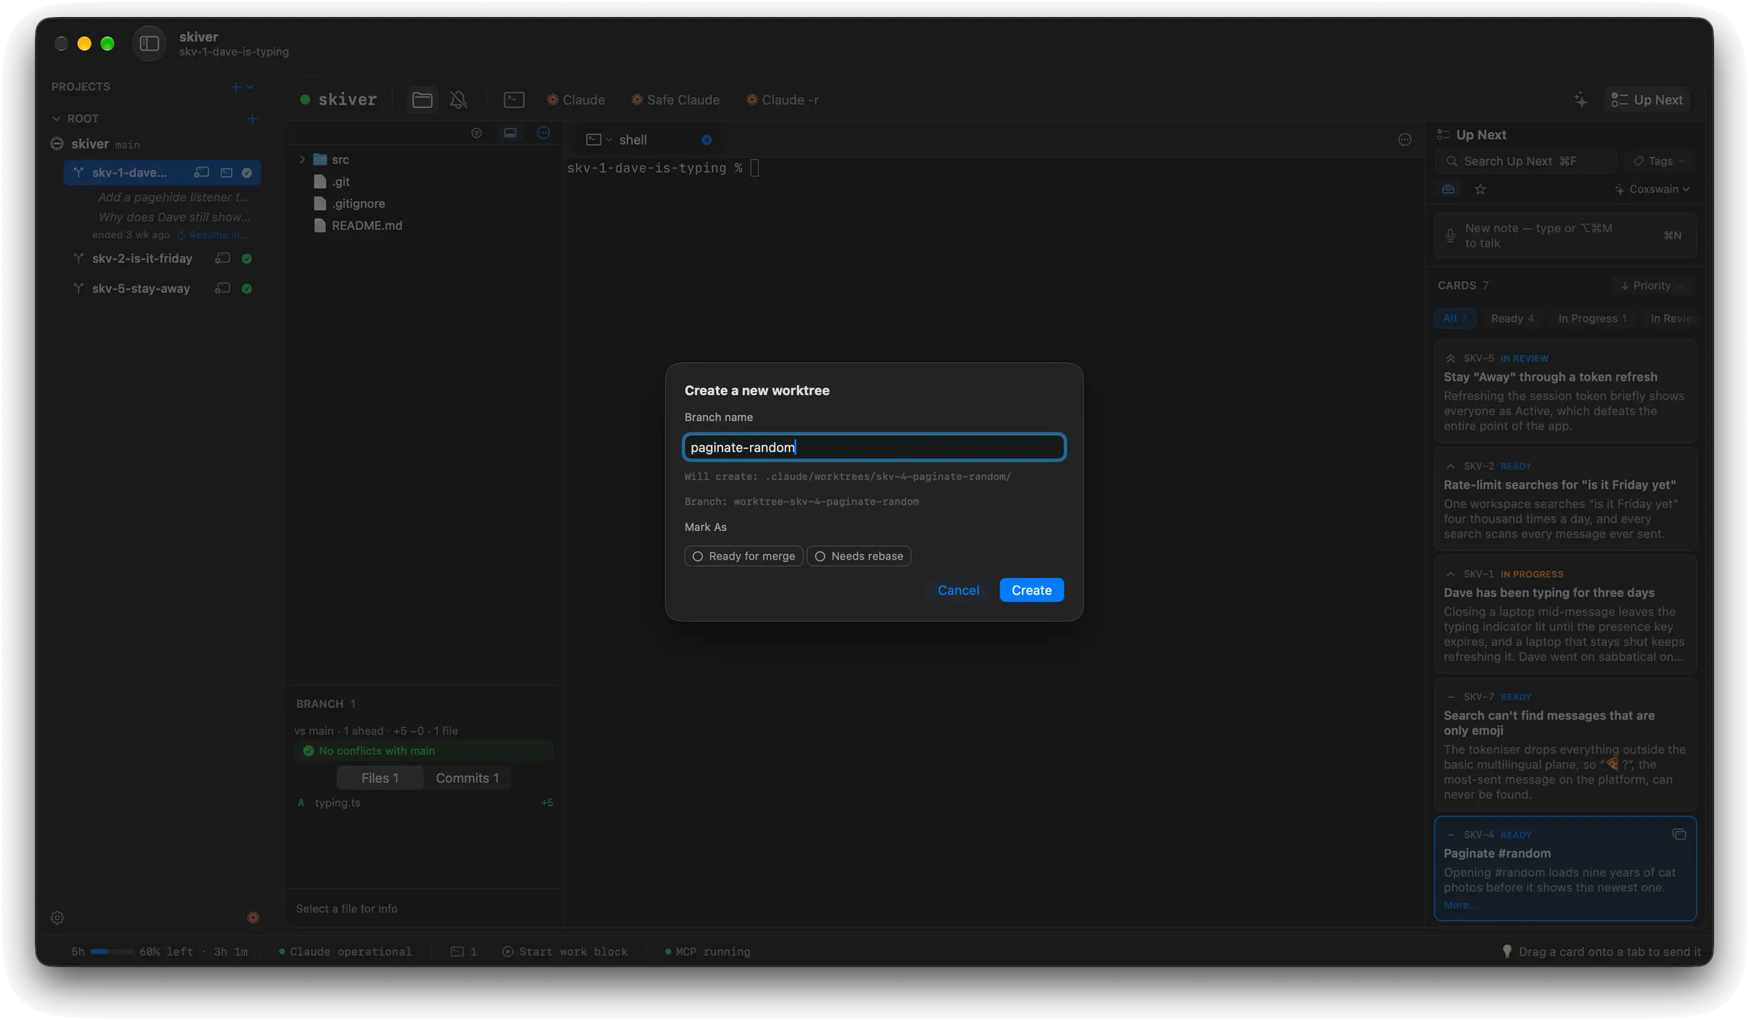Click the session icon on the skv-2-is-it-friday row

coord(223,258)
